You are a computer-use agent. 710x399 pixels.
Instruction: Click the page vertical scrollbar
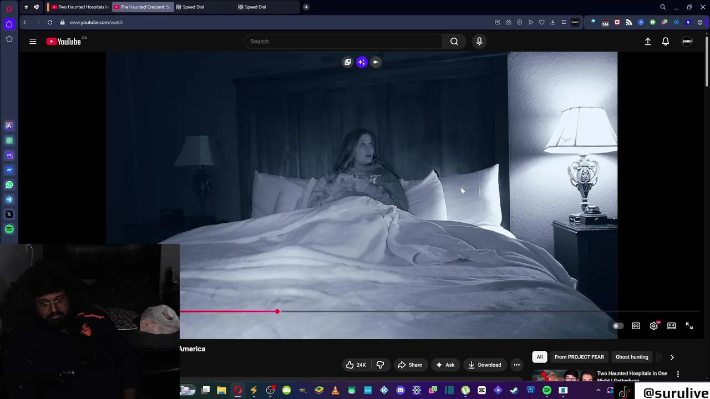pos(707,61)
